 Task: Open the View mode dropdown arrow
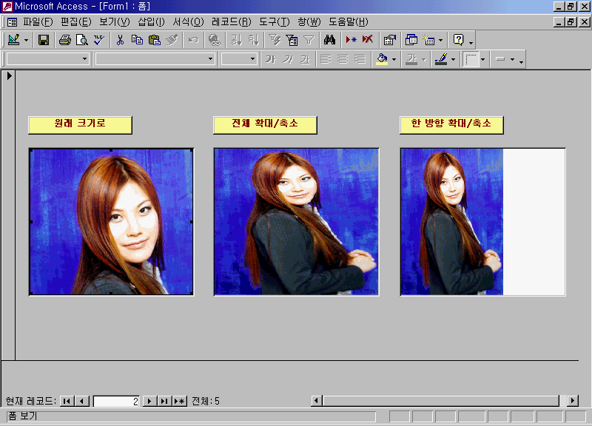coord(26,40)
